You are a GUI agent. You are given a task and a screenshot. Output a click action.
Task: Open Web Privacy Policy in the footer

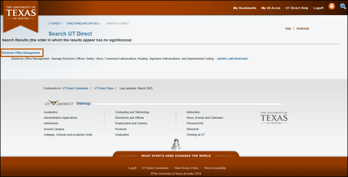(186, 168)
